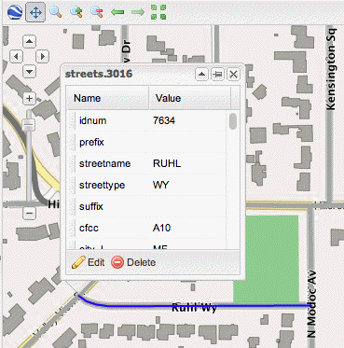Go to next map extent arrow
Image resolution: width=344 pixels, height=348 pixels.
138,12
